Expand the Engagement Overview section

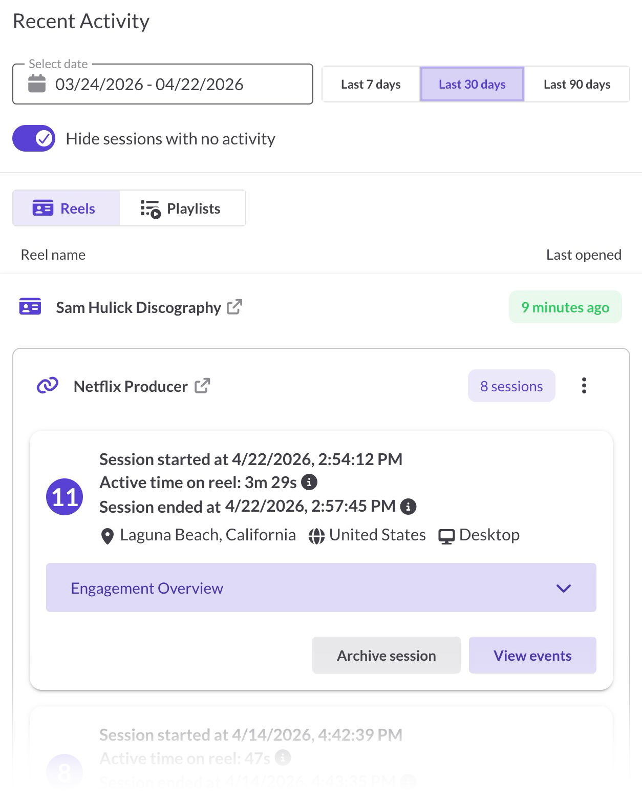(321, 588)
